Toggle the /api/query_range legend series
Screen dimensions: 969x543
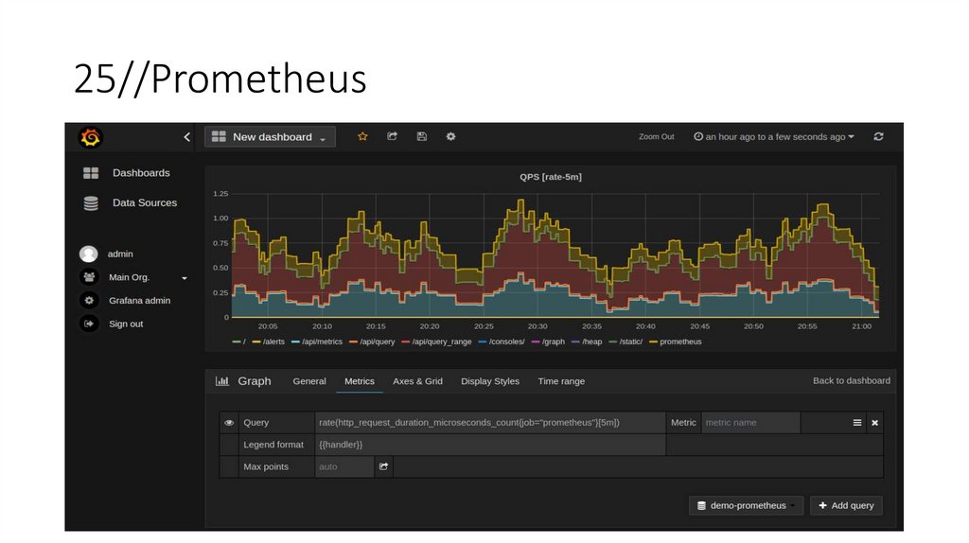(x=436, y=342)
